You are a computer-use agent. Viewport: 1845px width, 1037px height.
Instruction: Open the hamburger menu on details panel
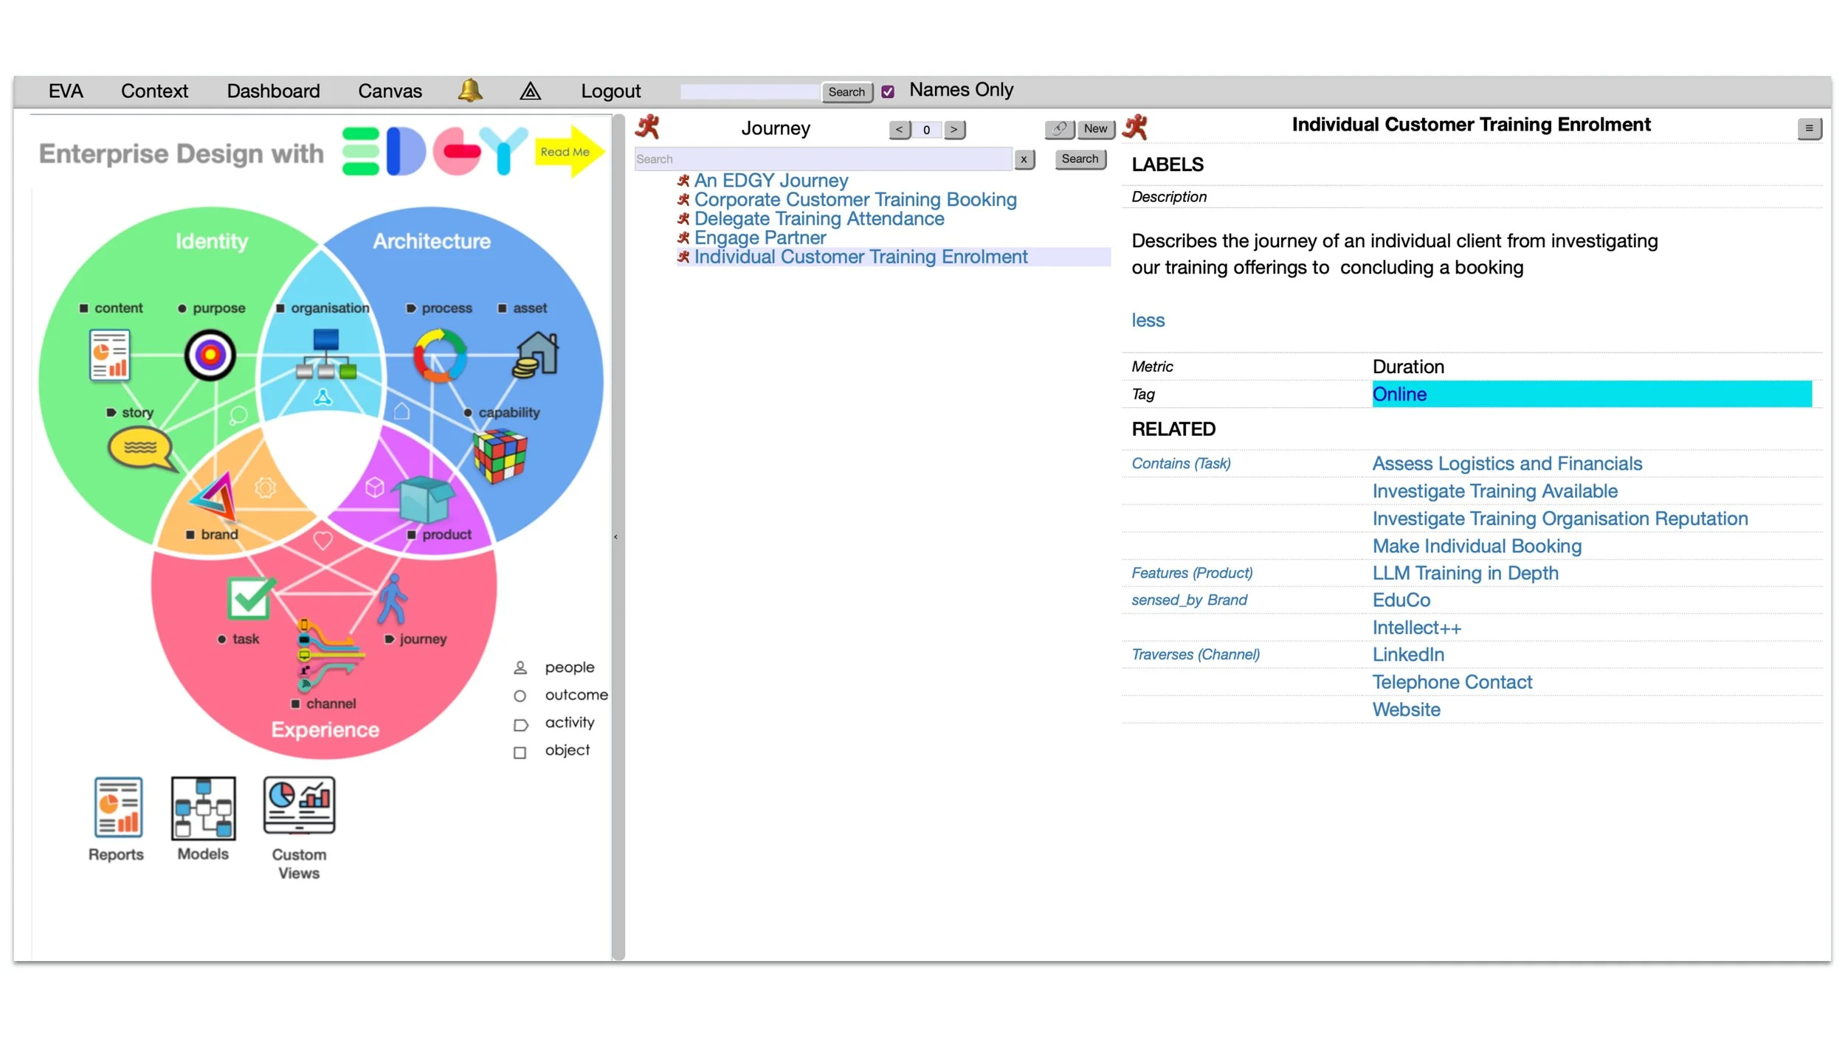pyautogui.click(x=1808, y=128)
